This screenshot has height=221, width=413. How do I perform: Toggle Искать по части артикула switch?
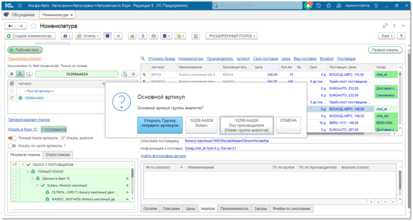click(x=12, y=146)
